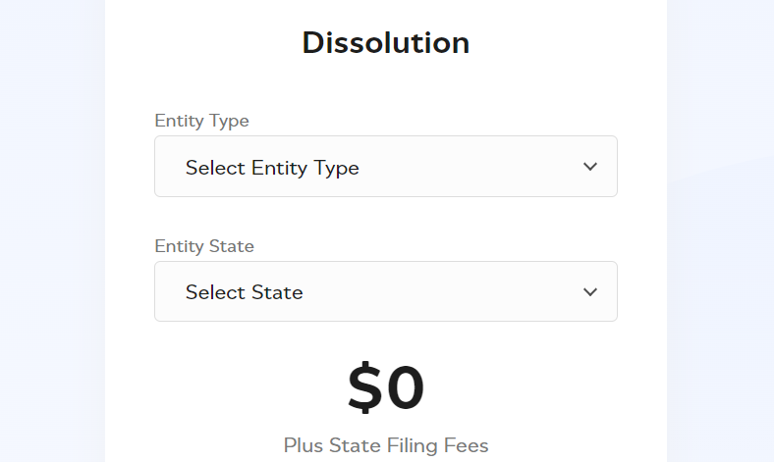774x462 pixels.
Task: Click the "Entity State" field label
Action: point(204,246)
